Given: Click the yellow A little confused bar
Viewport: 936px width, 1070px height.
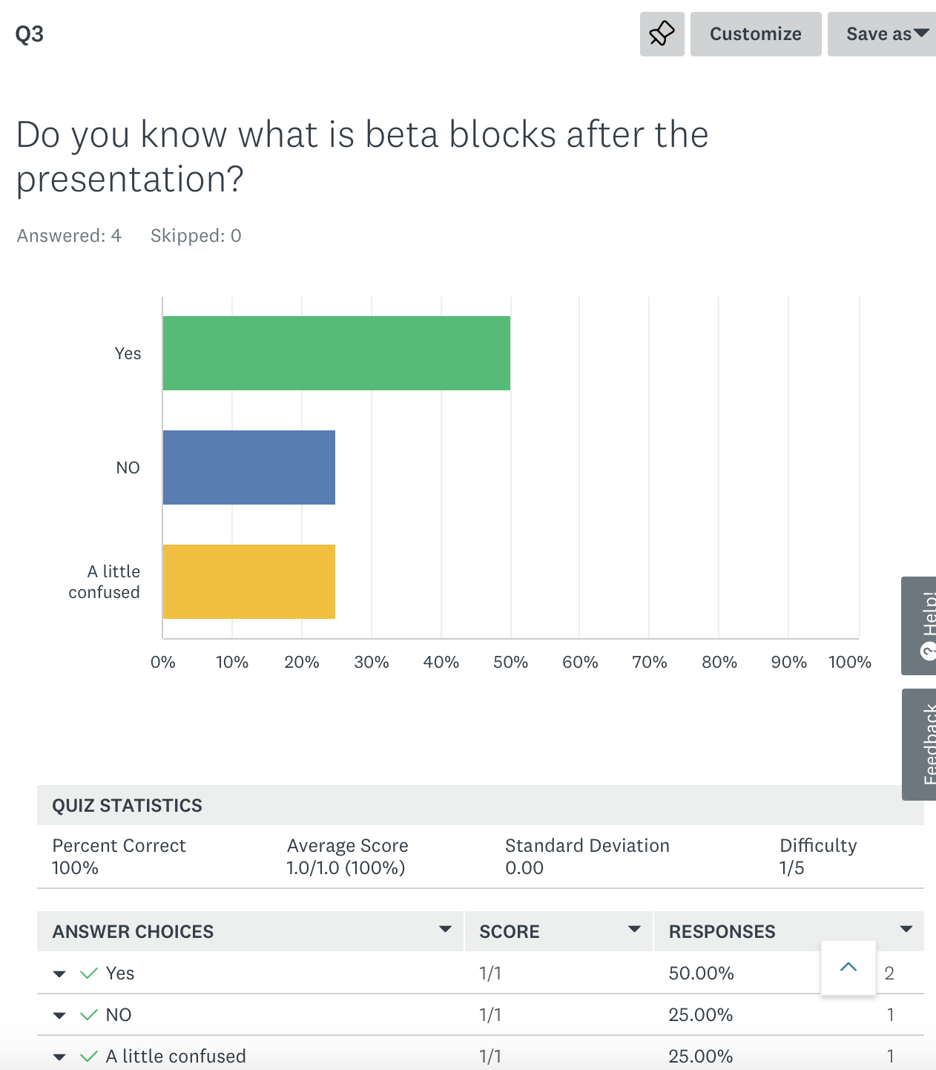Looking at the screenshot, I should pyautogui.click(x=249, y=582).
